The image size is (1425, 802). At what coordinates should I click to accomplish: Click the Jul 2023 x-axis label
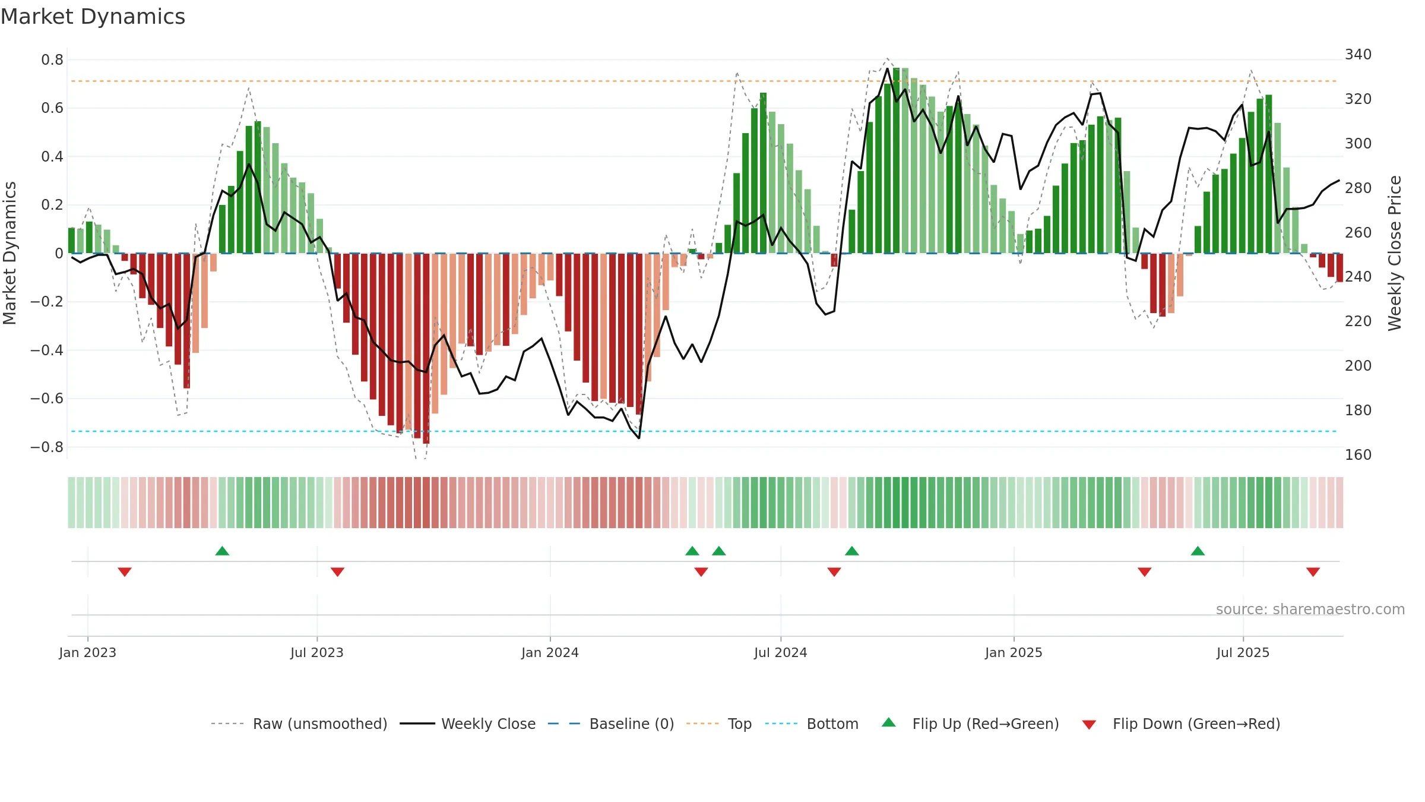[x=317, y=652]
